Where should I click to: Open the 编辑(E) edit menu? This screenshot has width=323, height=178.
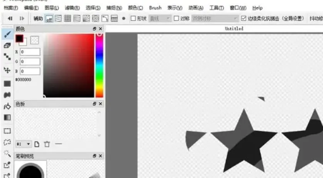click(31, 8)
